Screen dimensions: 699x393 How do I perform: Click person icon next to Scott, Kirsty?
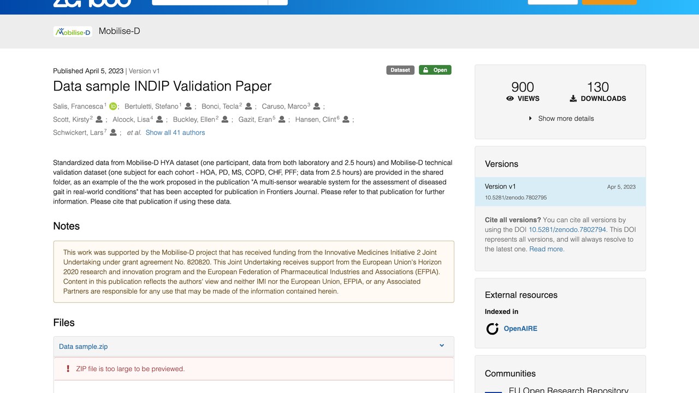coord(99,120)
